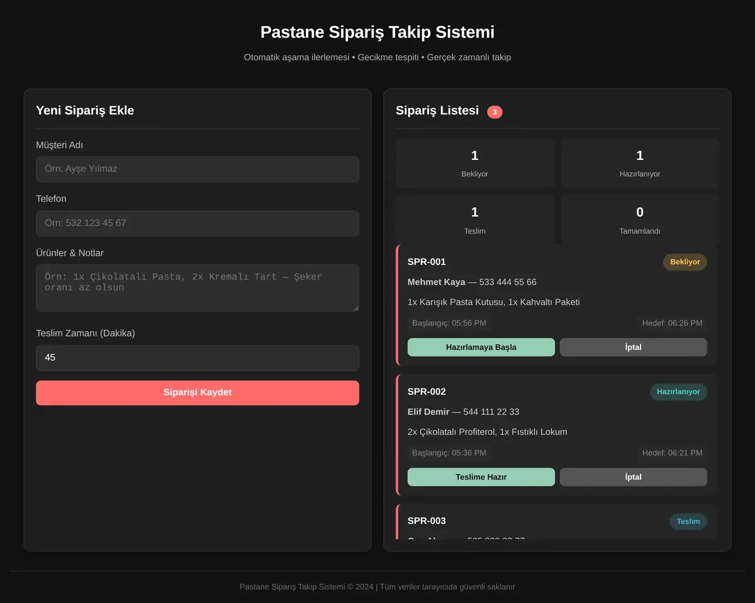This screenshot has height=603, width=755.
Task: Click the footer copyright text
Action: [x=377, y=587]
